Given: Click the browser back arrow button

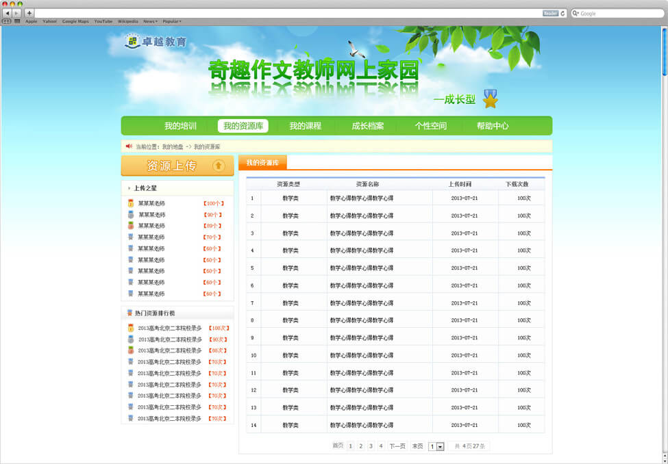Looking at the screenshot, I should 8,13.
